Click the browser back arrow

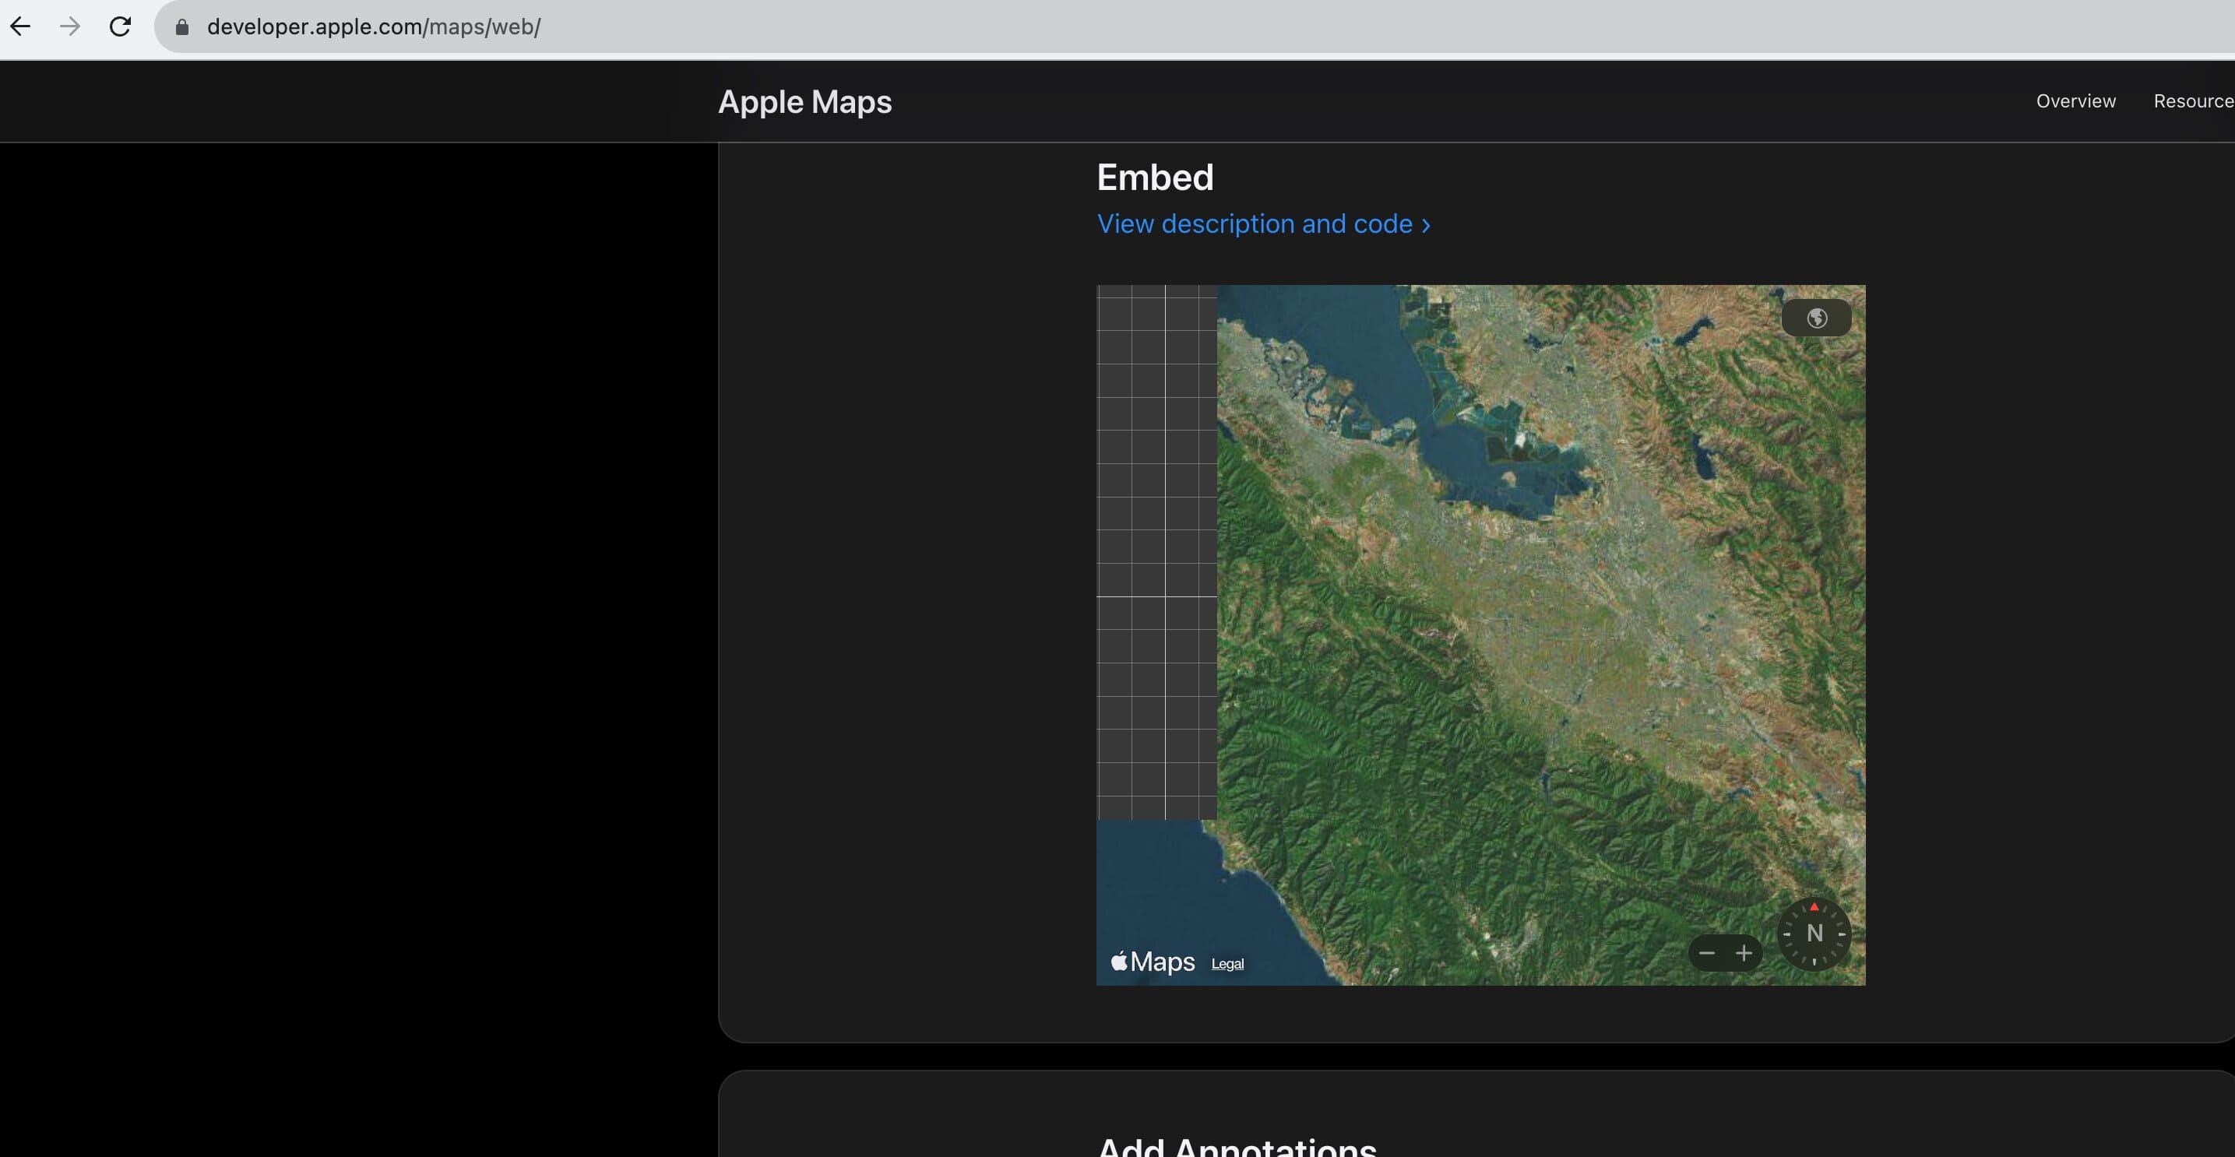click(x=21, y=27)
